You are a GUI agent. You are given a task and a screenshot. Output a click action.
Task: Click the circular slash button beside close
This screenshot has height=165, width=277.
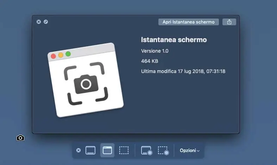(46, 22)
